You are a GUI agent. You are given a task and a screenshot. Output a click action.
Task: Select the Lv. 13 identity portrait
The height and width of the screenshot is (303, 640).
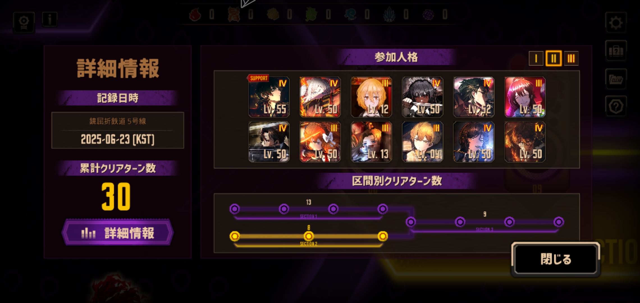point(371,142)
